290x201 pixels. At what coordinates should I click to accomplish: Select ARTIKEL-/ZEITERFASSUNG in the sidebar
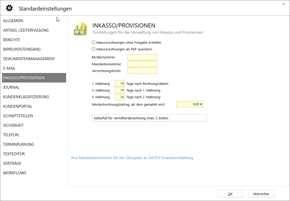coord(26,30)
